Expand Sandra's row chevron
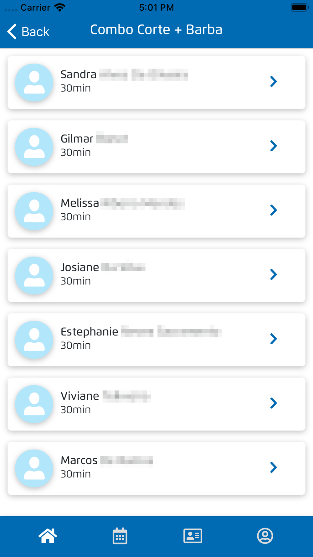The width and height of the screenshot is (313, 557). (273, 81)
